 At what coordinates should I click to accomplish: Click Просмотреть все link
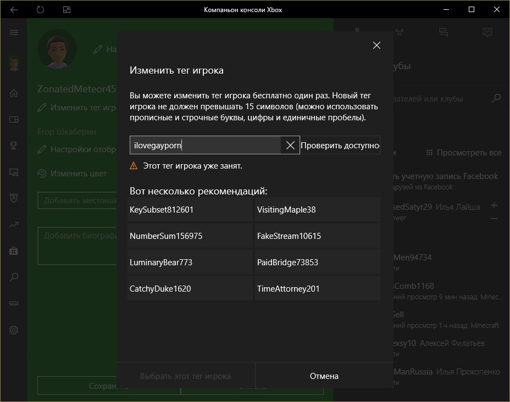point(464,153)
